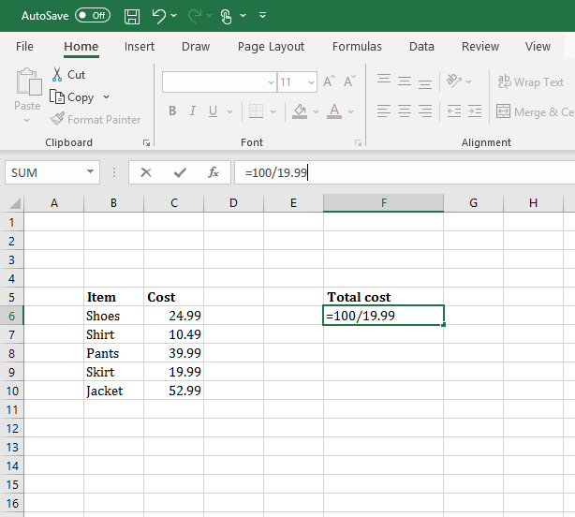
Task: Click the Select All corner triangle
Action: (14, 203)
